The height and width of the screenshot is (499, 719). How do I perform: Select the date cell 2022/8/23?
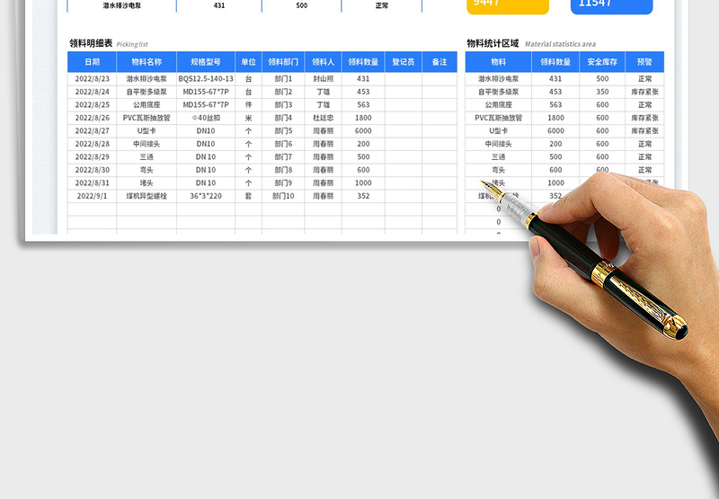[92, 79]
